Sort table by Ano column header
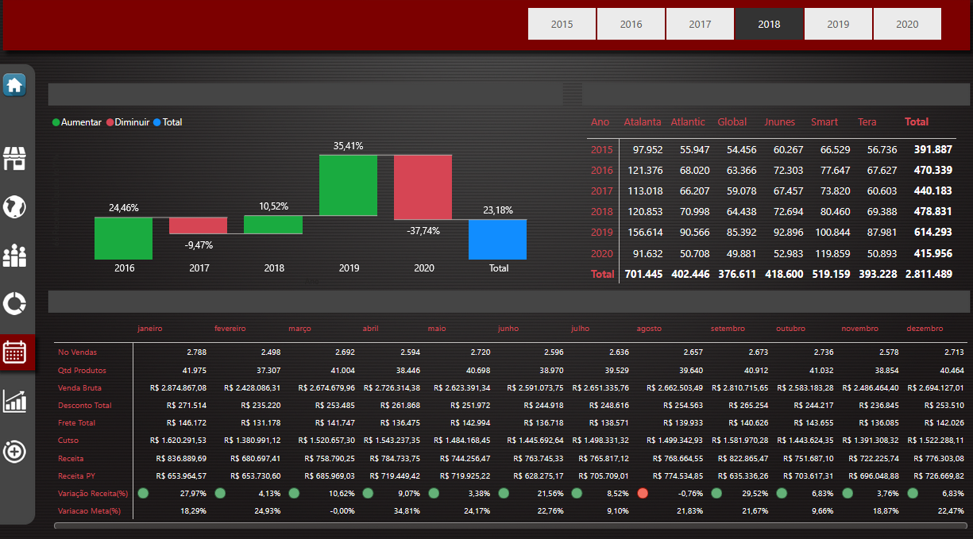973x539 pixels. pyautogui.click(x=600, y=122)
